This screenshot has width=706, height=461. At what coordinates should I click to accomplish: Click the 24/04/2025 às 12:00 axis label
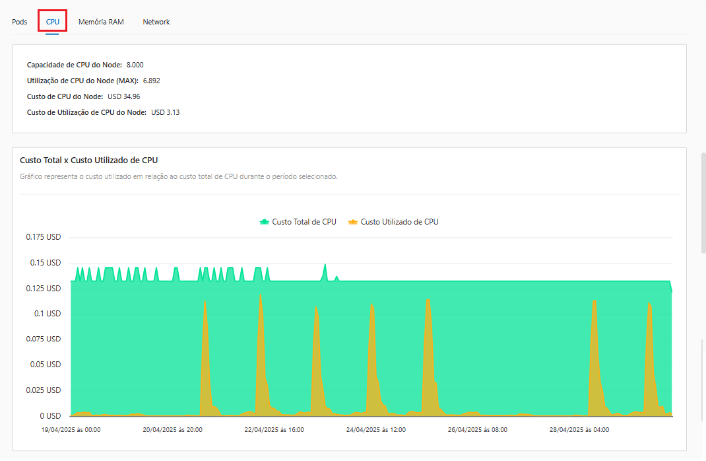click(x=375, y=429)
